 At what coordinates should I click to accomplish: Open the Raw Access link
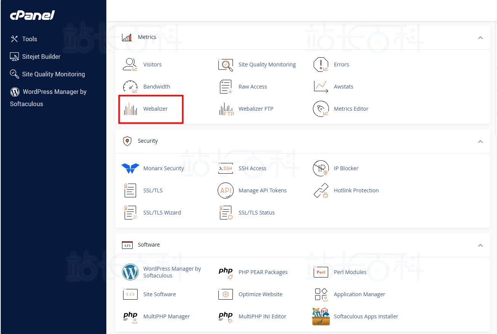(253, 87)
